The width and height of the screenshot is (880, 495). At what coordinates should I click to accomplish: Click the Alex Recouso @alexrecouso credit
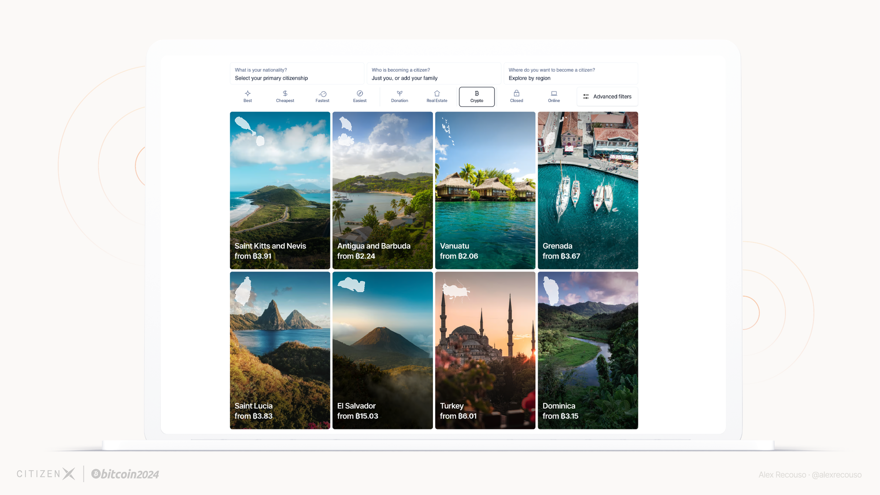pos(810,475)
